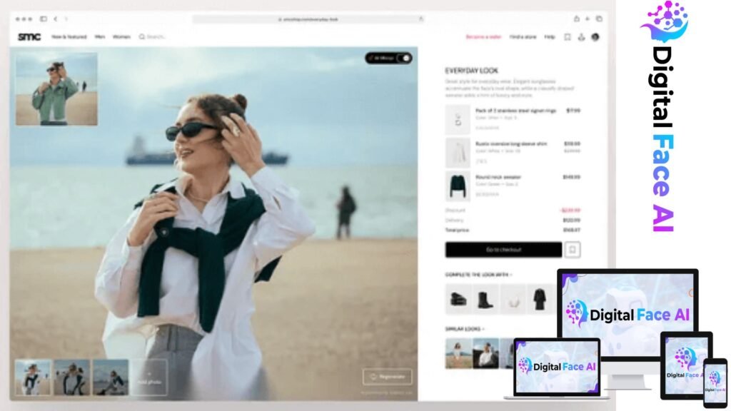
Task: Toggle the AI Mirror switch
Action: [404, 59]
